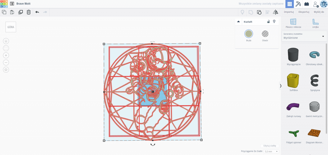Click the top-left corner selection handle
This screenshot has width=328, height=155.
(104, 44)
